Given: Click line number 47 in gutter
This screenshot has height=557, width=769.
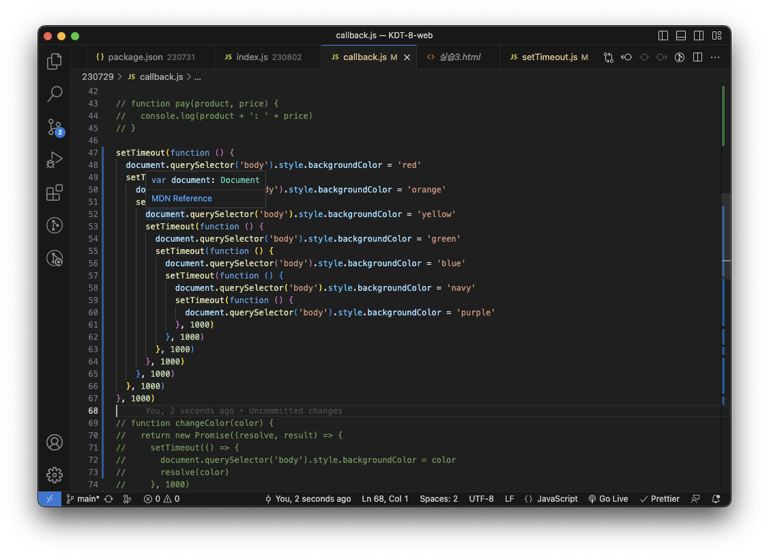Looking at the screenshot, I should point(93,153).
